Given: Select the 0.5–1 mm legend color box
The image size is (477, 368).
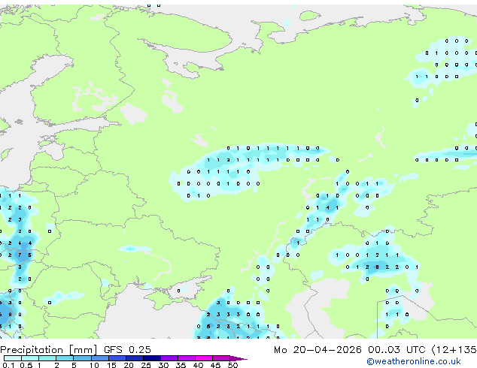Looking at the screenshot, I should tap(30, 358).
